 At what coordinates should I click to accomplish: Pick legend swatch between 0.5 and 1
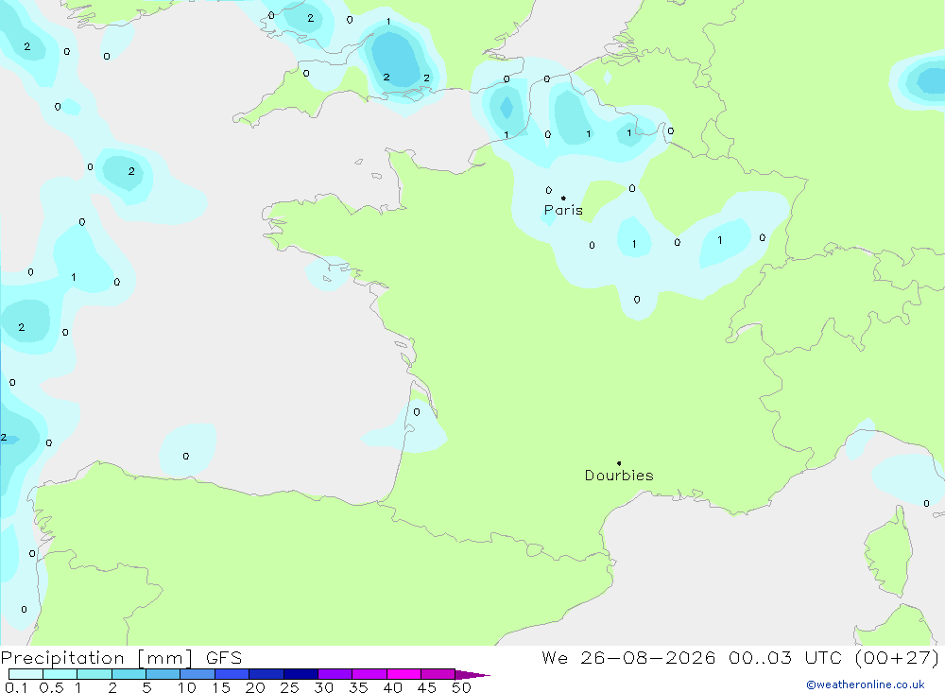(x=60, y=674)
